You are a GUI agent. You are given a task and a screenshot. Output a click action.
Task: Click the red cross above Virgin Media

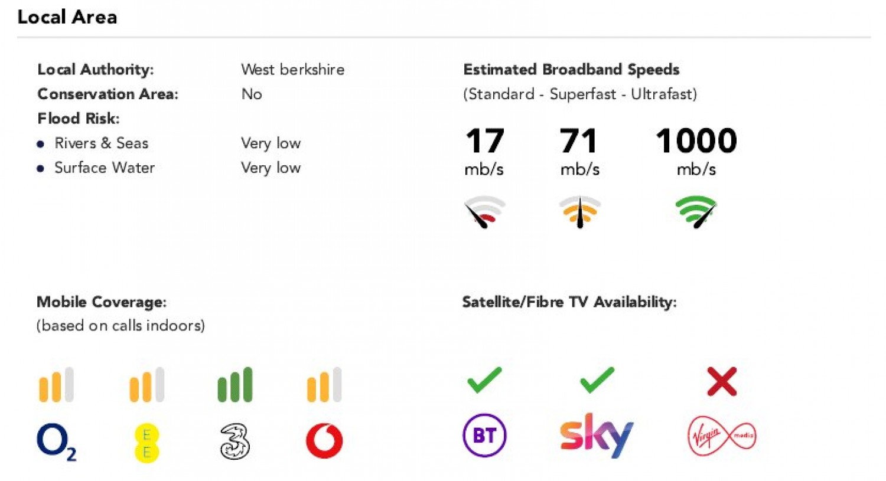(x=722, y=381)
